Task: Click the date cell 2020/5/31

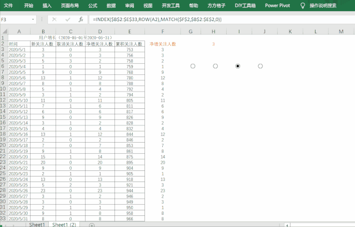Action: click(x=19, y=219)
